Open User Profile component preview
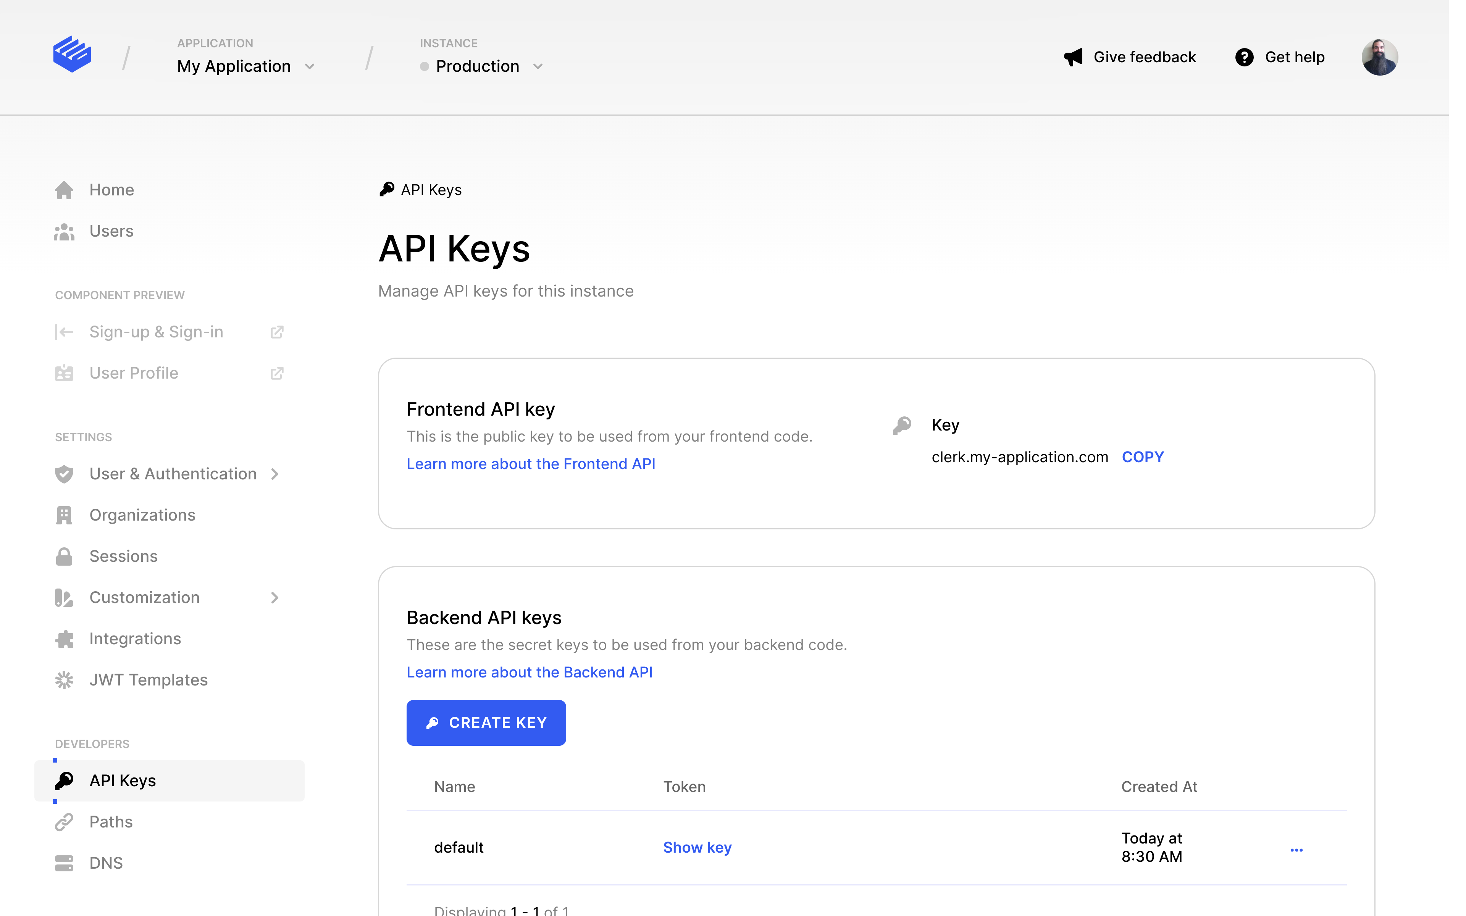The image size is (1466, 916). coord(134,373)
